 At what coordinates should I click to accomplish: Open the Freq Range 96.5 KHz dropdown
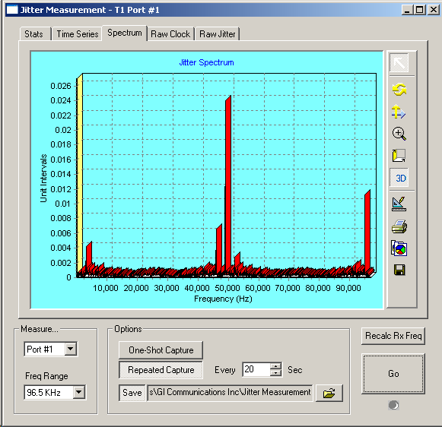click(79, 392)
